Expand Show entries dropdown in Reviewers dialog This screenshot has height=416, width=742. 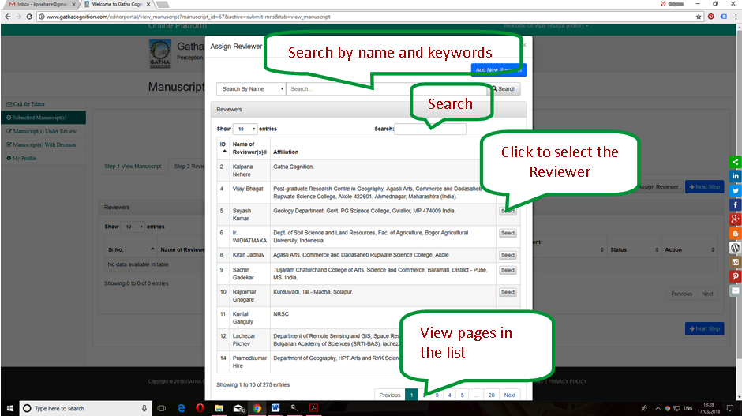245,129
